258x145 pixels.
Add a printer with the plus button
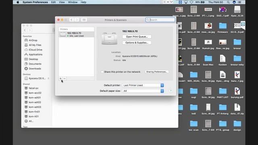60,79
